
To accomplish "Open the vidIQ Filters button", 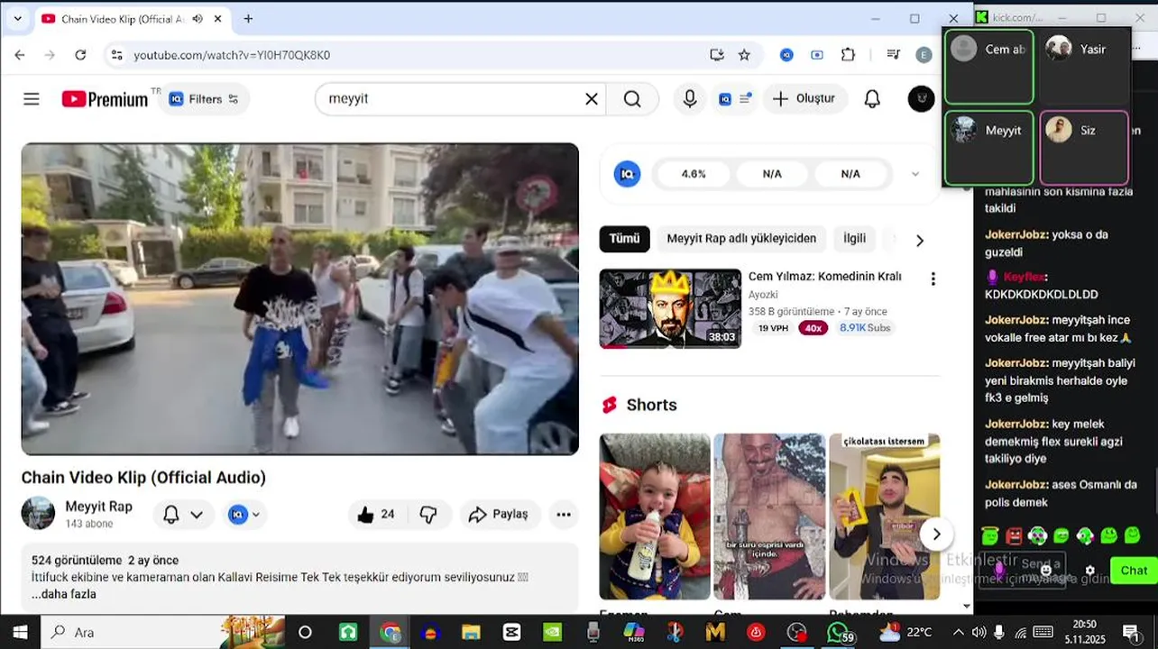I will tap(204, 99).
